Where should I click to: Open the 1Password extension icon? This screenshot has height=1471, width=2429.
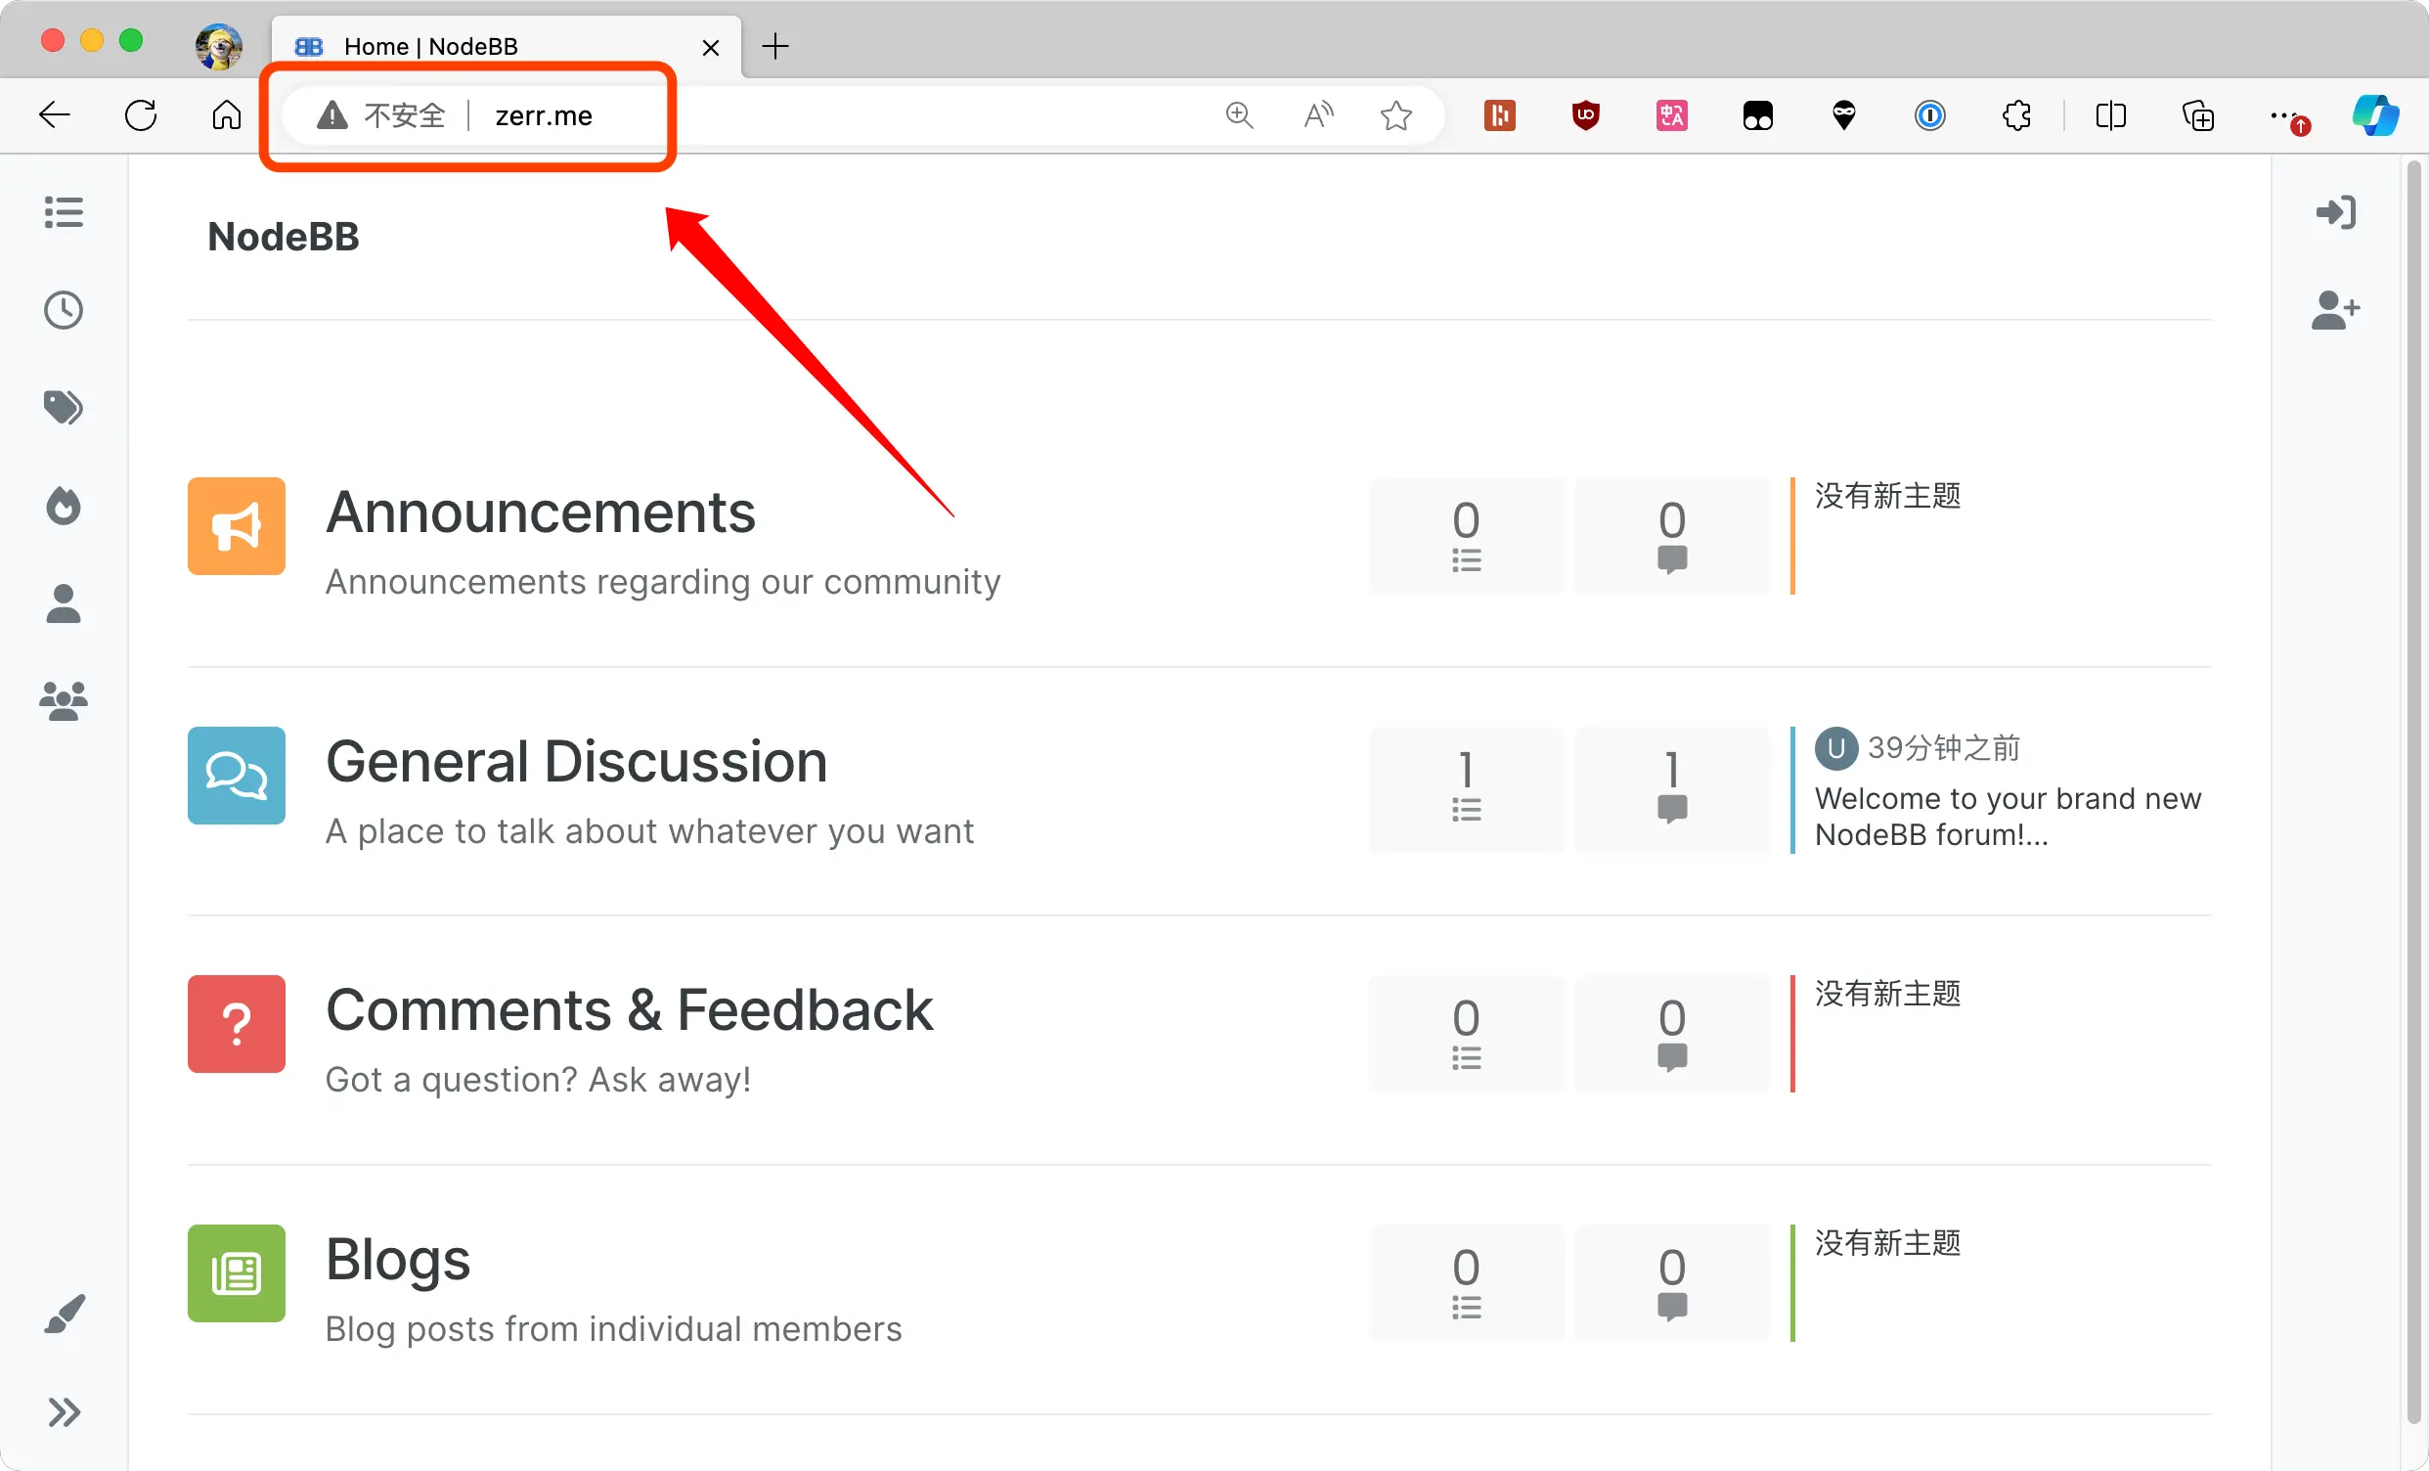1930,115
